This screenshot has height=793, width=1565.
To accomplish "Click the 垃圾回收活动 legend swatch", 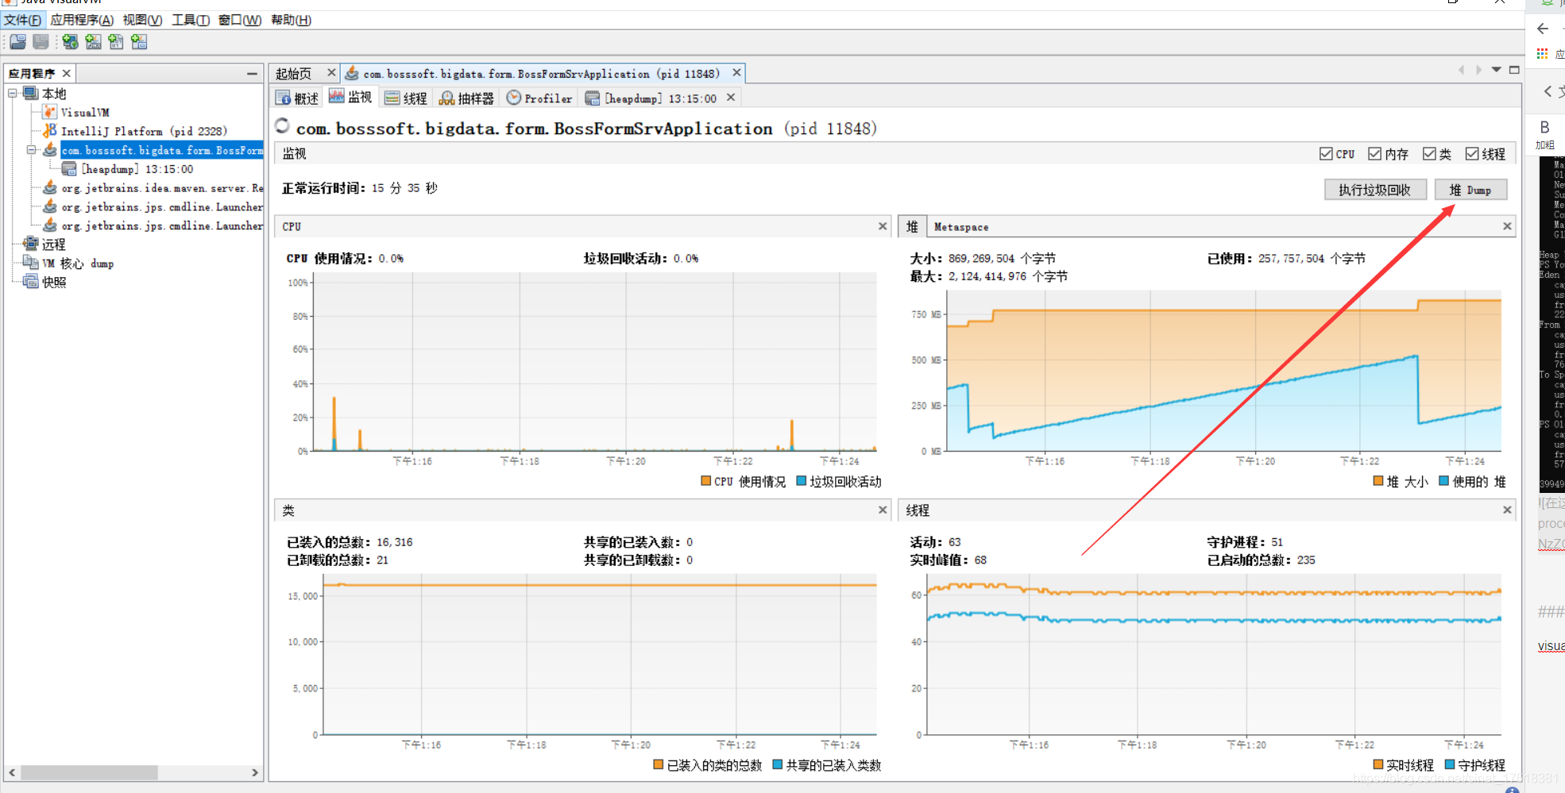I will (x=802, y=480).
